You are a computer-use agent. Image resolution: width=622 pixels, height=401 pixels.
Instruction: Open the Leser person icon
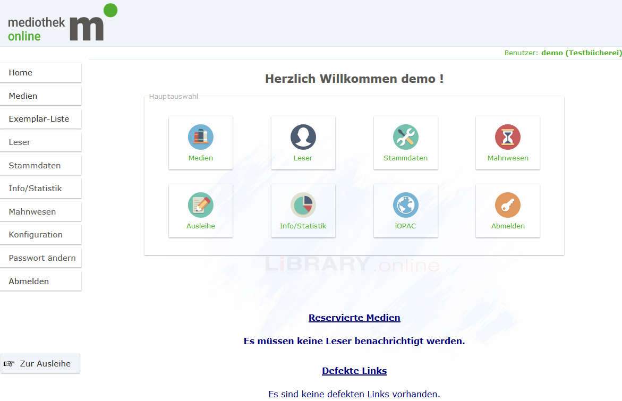303,138
